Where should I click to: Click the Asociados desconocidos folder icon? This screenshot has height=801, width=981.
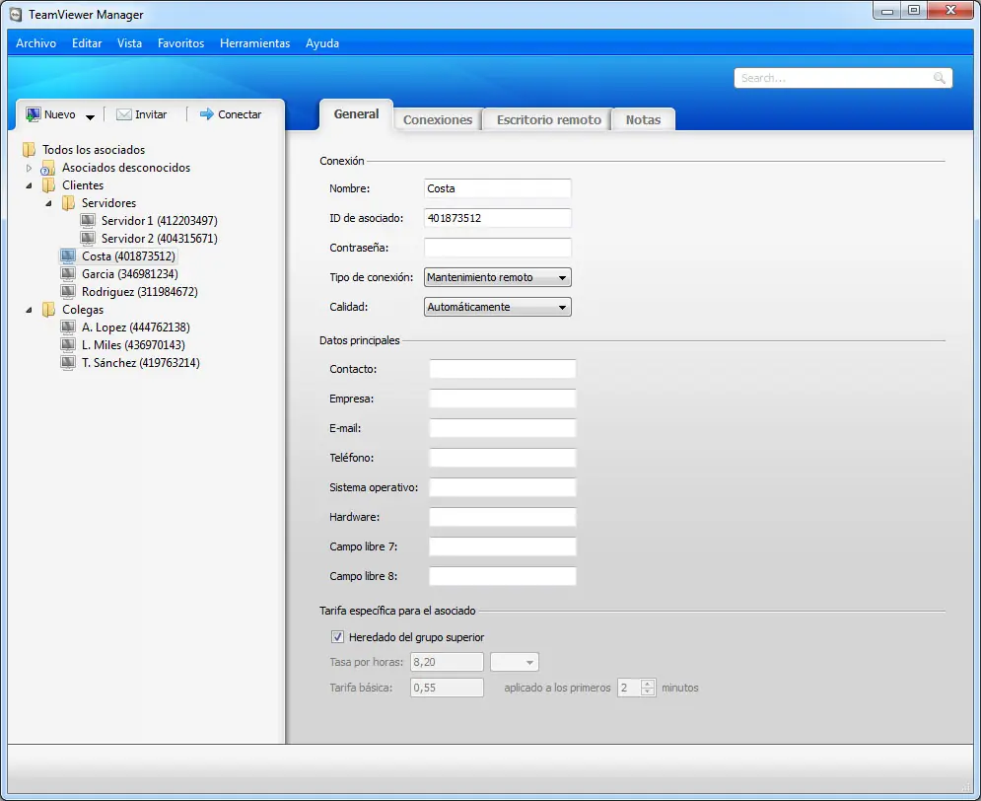pyautogui.click(x=48, y=168)
